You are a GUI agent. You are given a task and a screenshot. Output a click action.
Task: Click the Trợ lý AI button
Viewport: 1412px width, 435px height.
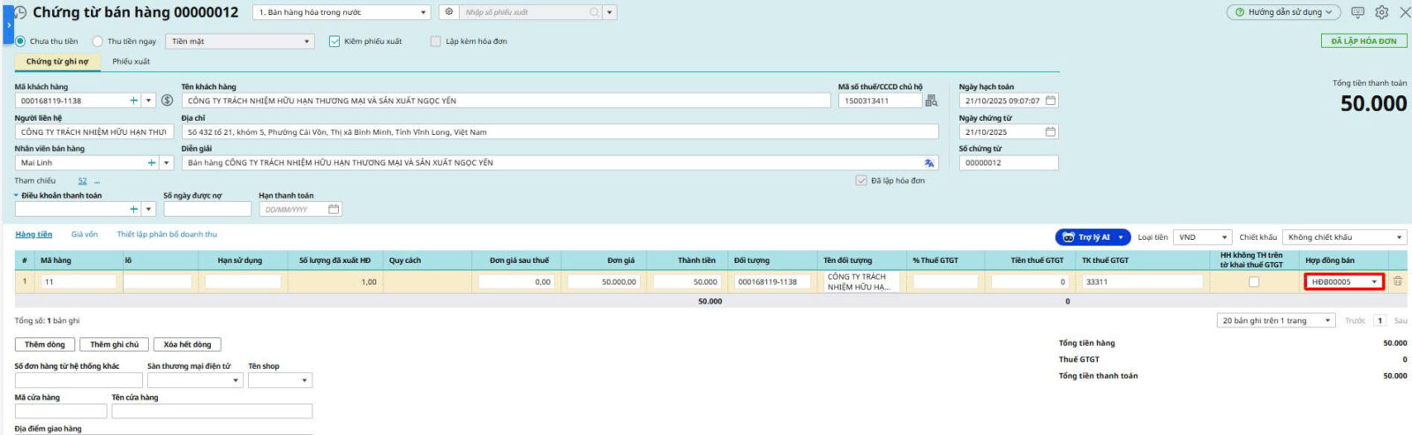coord(1093,237)
